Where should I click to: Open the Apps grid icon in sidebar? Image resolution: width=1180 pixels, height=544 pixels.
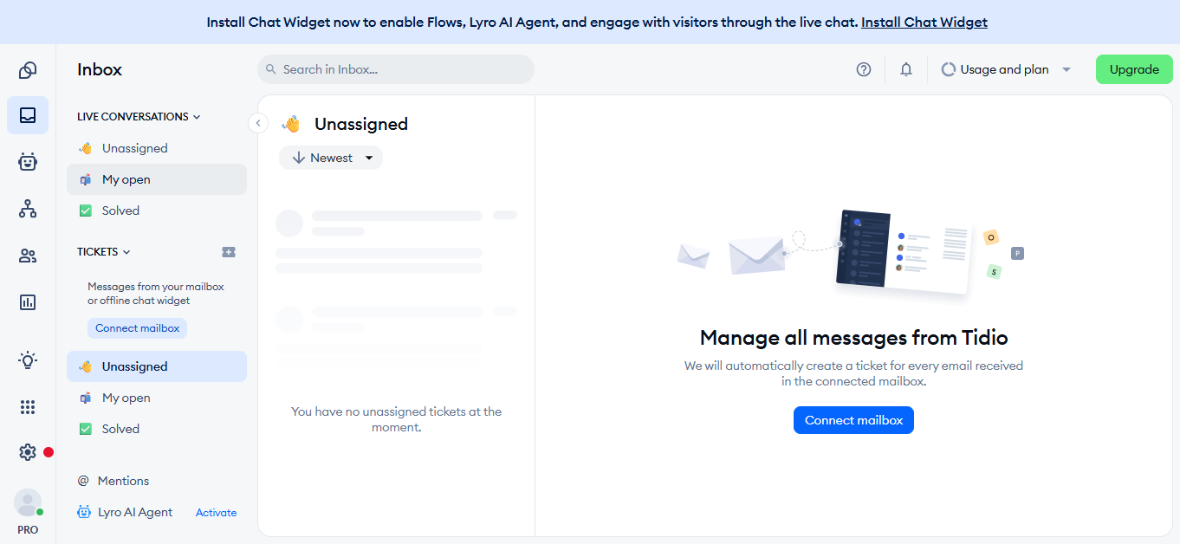coord(27,406)
